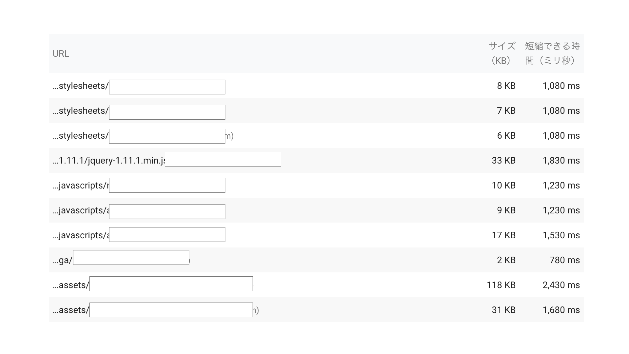Screen dimensions: 629x354
Task: Open the stylesheets URL in the 8 KB row
Action: [x=81, y=86]
